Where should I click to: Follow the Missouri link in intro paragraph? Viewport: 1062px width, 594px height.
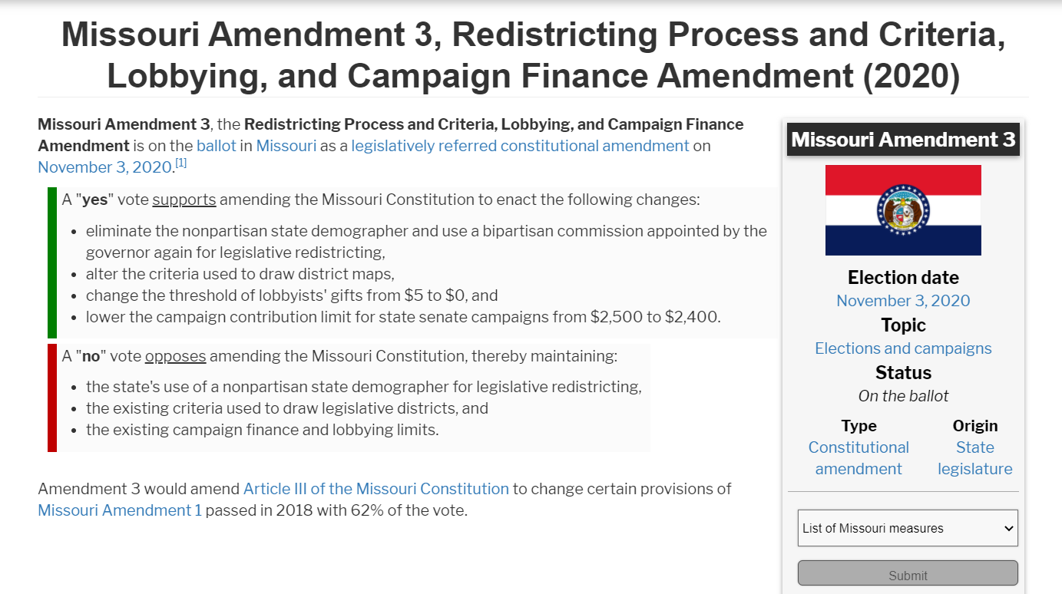(x=286, y=146)
